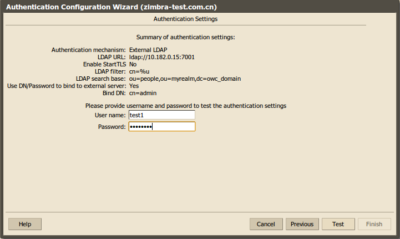Screen dimensions: 400x239
Task: Click the Help button
Action: click(x=25, y=224)
